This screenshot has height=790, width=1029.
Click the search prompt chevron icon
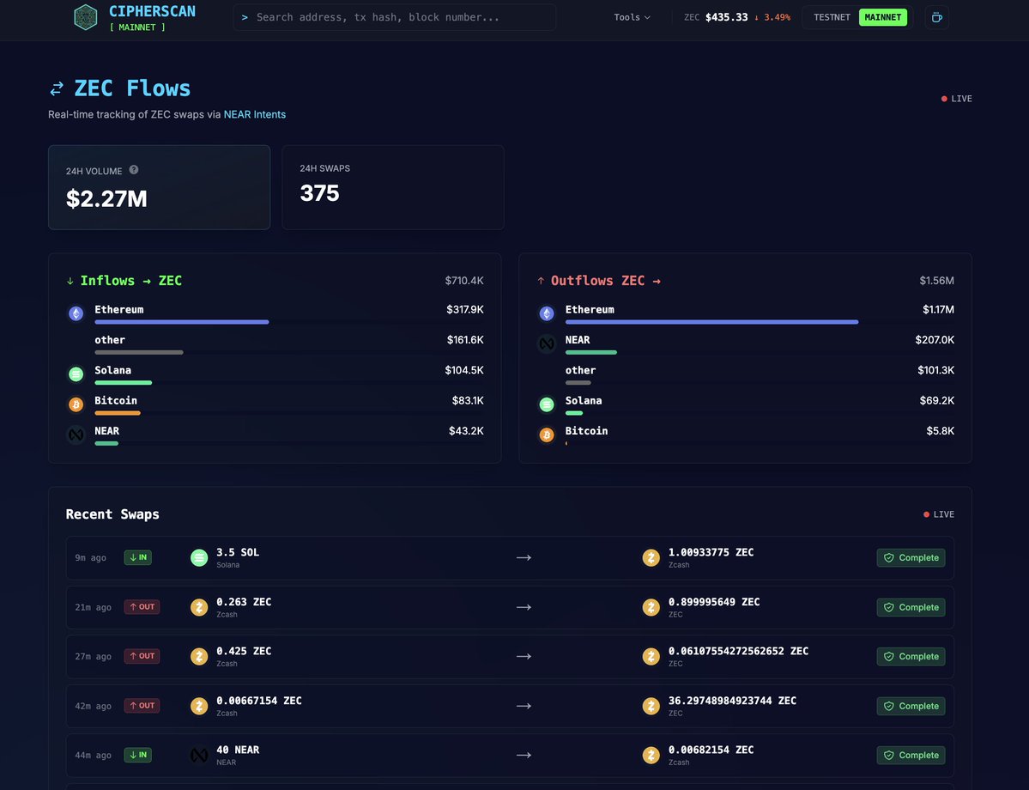click(x=245, y=18)
